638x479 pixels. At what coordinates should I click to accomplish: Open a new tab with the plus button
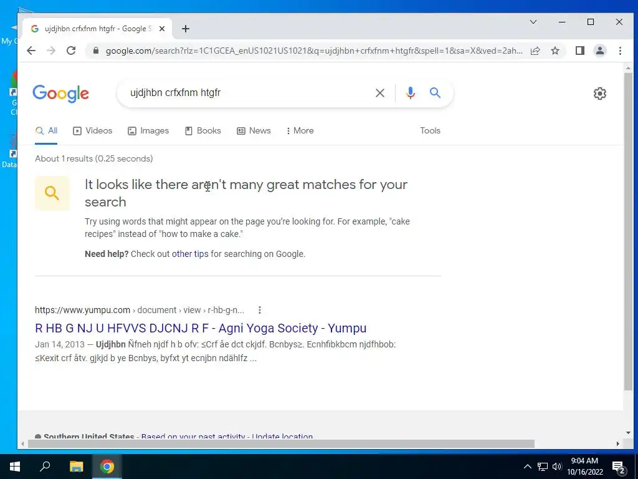(x=186, y=29)
